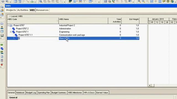Open the Layout: WBS dropdown arrow

click(x=10, y=16)
